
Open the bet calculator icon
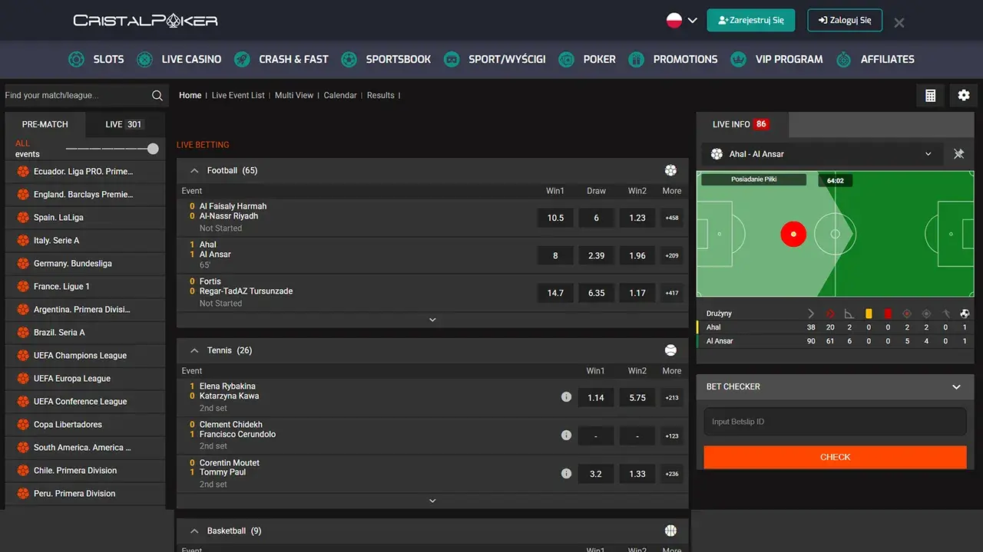click(x=930, y=95)
